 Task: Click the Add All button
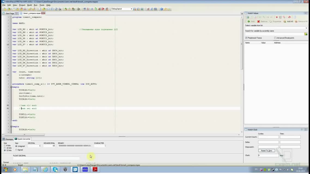[x=288, y=21]
